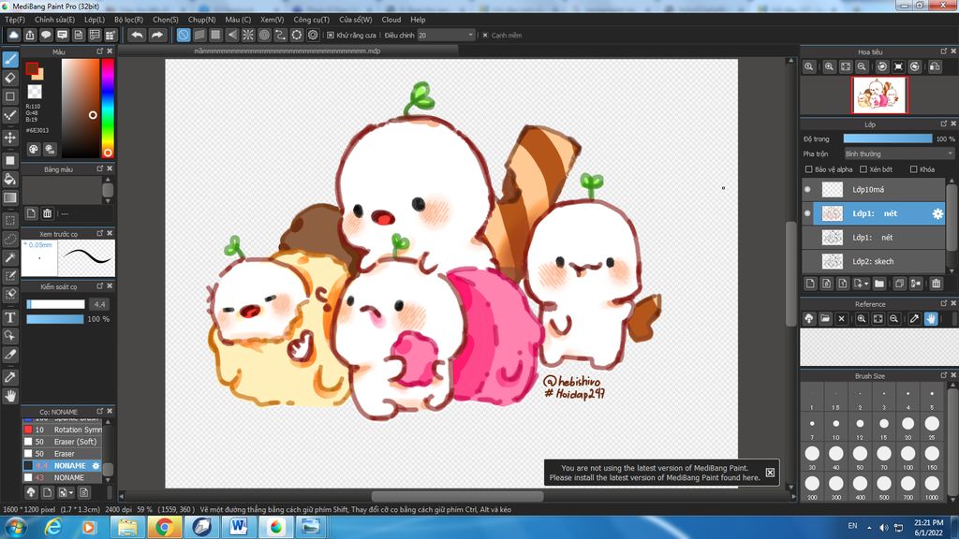This screenshot has width=959, height=539.
Task: Enable the Bảo vệ alpha checkbox
Action: coord(808,169)
